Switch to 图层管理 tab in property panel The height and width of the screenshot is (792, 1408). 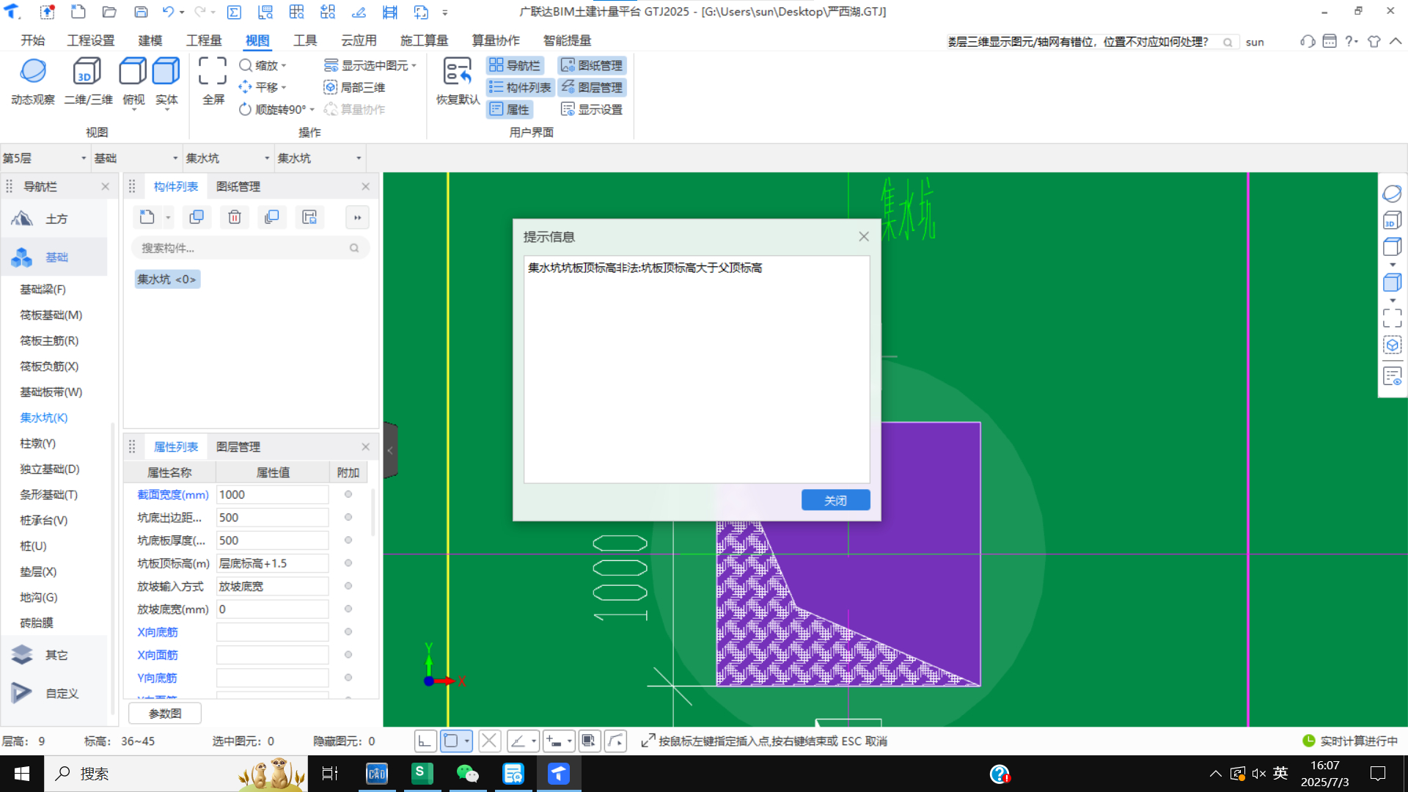tap(238, 447)
